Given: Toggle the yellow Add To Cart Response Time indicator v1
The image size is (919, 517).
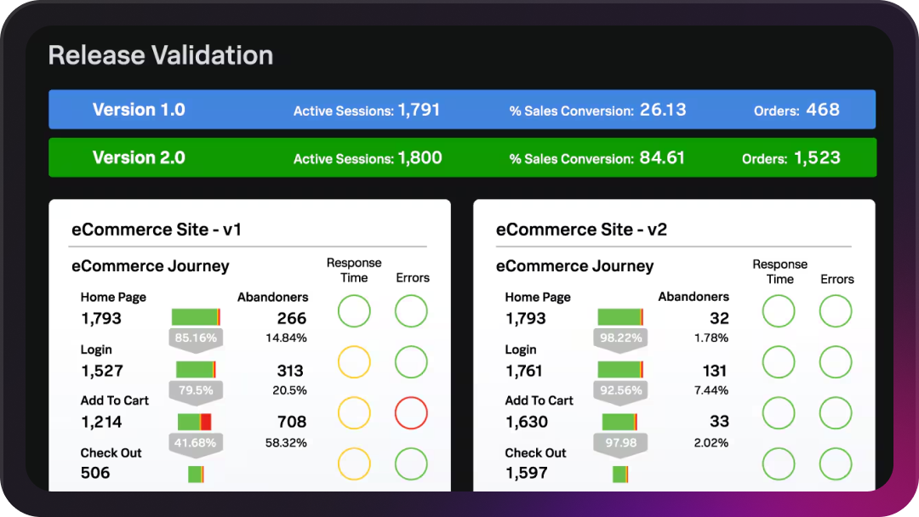Looking at the screenshot, I should [354, 412].
